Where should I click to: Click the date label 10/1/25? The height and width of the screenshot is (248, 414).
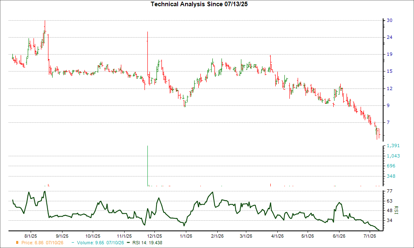pos(93,236)
